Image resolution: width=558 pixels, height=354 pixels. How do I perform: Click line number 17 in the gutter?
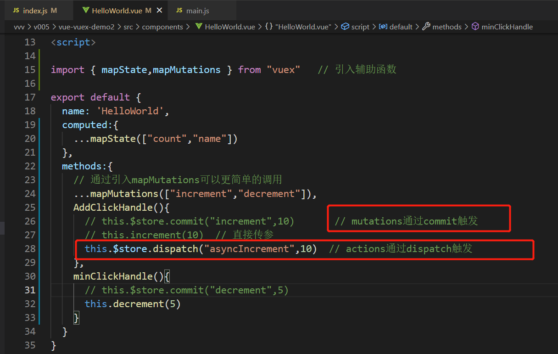[x=30, y=97]
